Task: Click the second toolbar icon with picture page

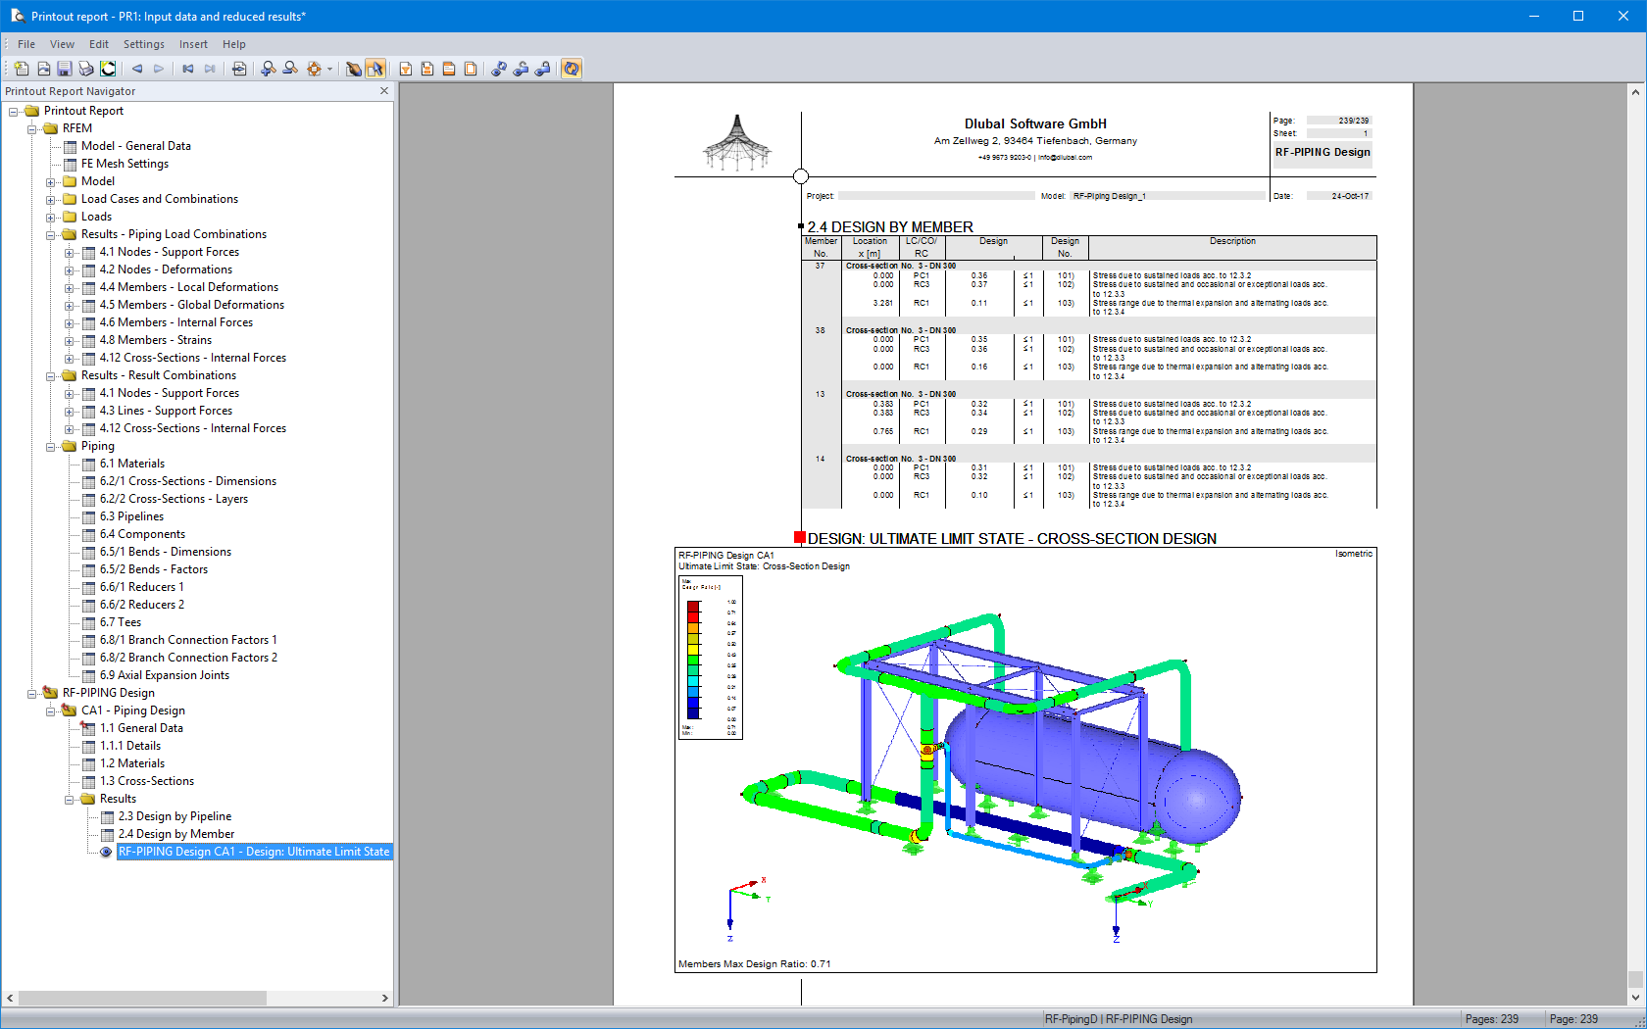Action: [x=43, y=69]
